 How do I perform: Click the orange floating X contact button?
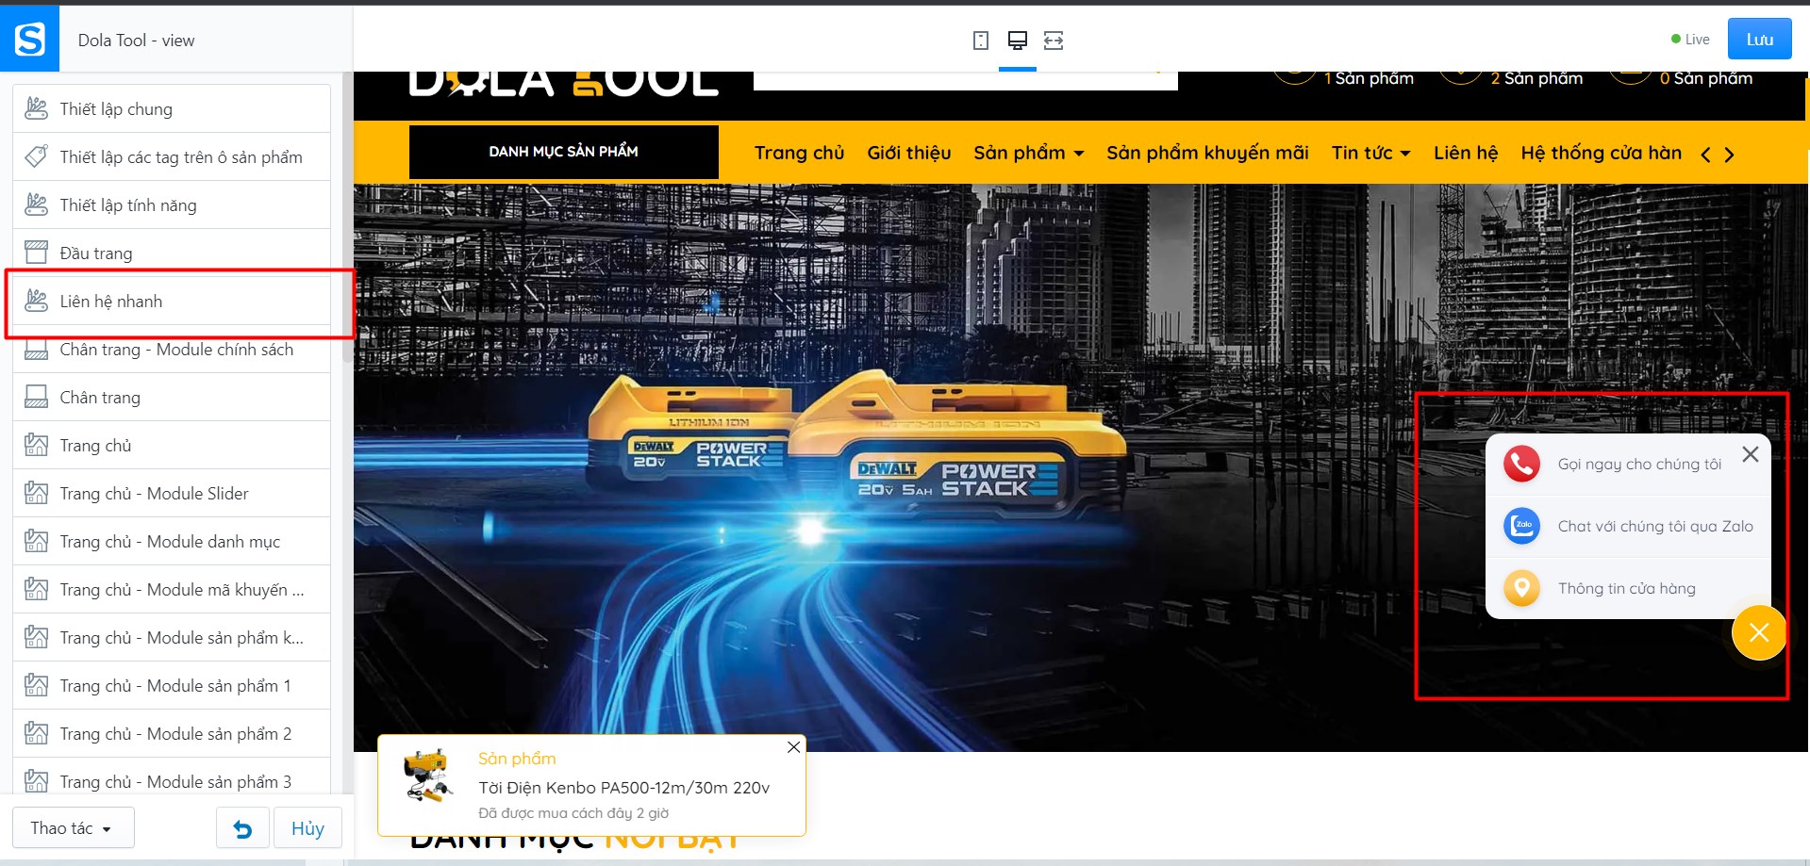point(1759,632)
